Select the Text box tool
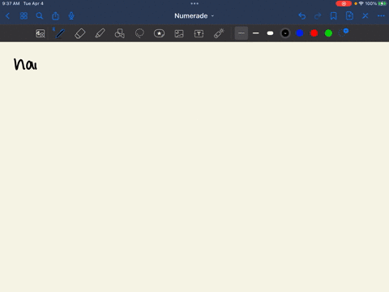 coord(199,33)
